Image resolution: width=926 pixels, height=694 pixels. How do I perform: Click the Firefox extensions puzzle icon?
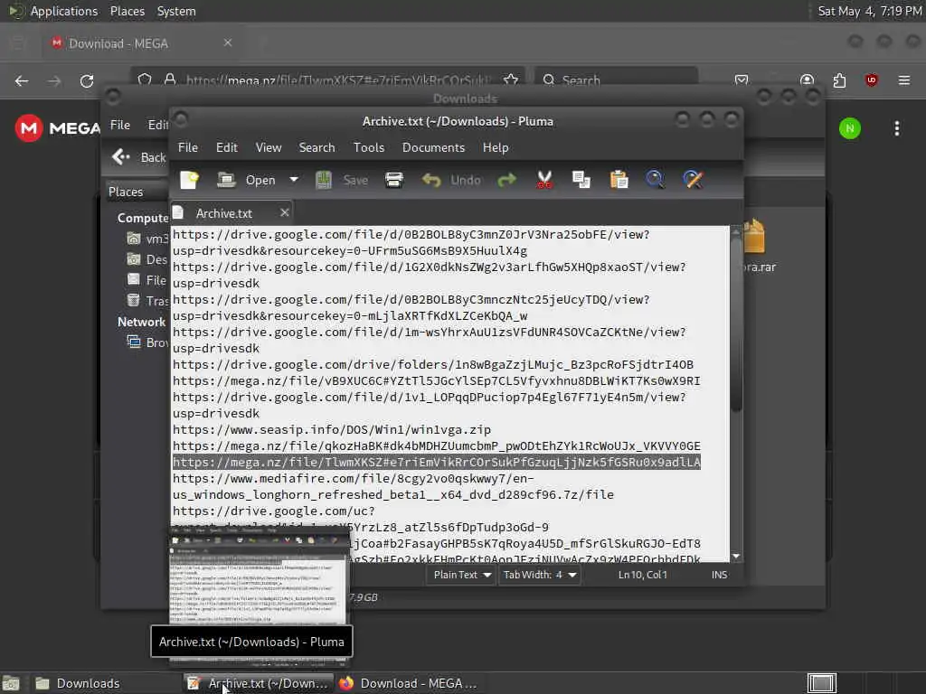[839, 80]
